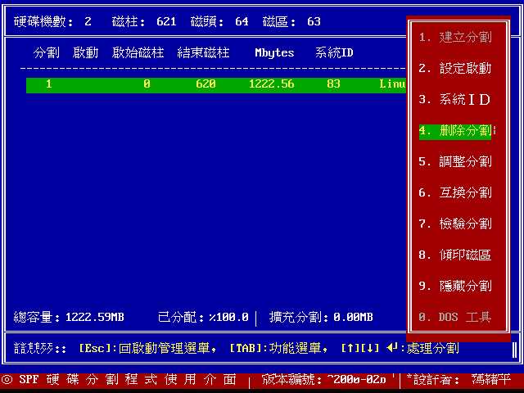Image resolution: width=524 pixels, height=393 pixels.
Task: Select 5. 調整分割 in the menu
Action: (454, 162)
